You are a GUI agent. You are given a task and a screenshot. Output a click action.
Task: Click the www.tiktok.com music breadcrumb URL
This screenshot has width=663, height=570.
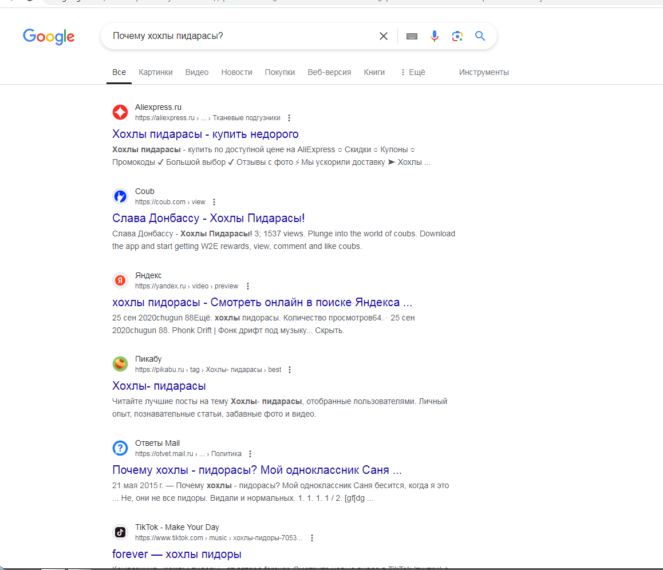pos(219,538)
